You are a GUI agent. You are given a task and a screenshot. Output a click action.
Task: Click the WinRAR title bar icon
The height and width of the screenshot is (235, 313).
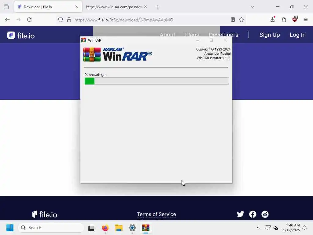pyautogui.click(x=84, y=40)
